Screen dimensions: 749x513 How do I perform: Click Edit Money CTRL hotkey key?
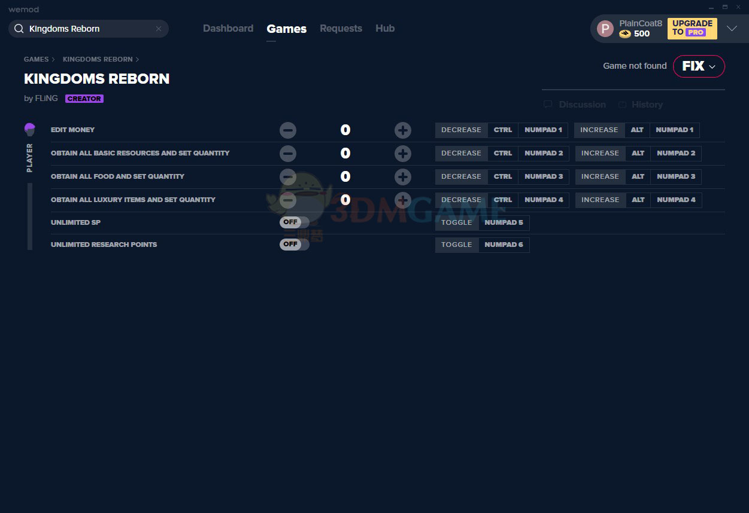click(503, 130)
